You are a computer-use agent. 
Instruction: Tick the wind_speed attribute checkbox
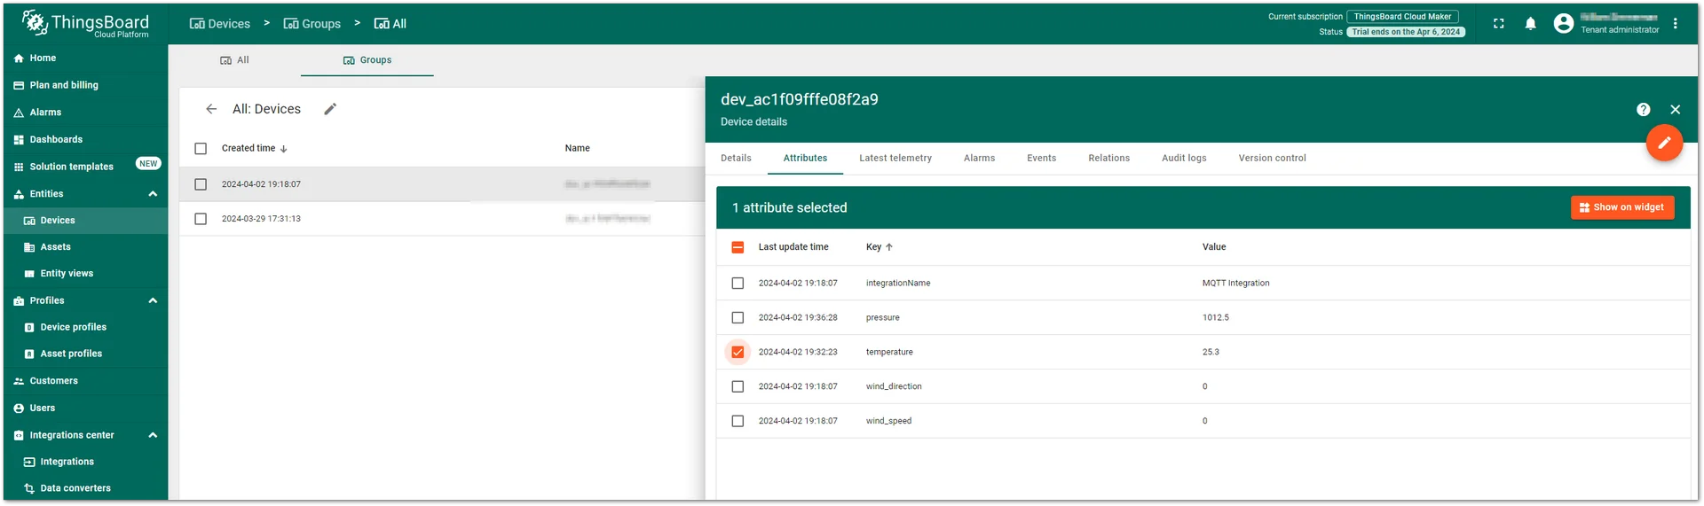coord(738,421)
